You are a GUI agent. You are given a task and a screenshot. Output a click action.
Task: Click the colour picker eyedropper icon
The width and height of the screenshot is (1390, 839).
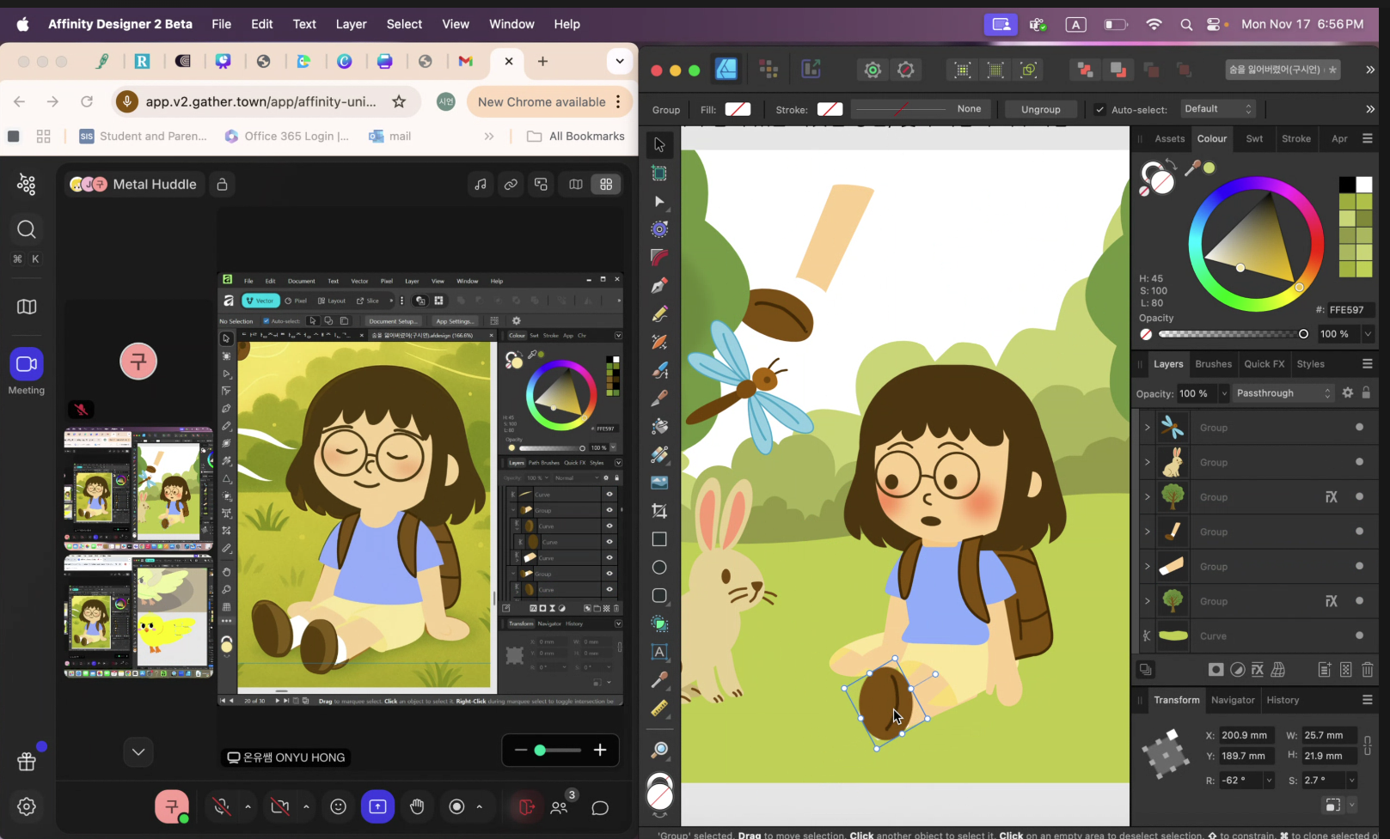click(1191, 168)
